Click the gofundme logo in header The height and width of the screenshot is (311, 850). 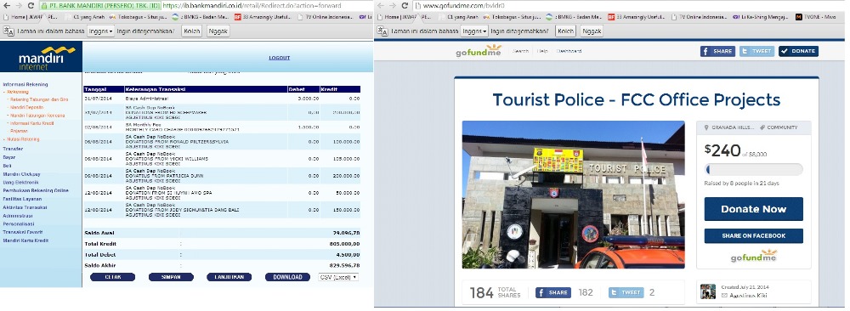479,51
